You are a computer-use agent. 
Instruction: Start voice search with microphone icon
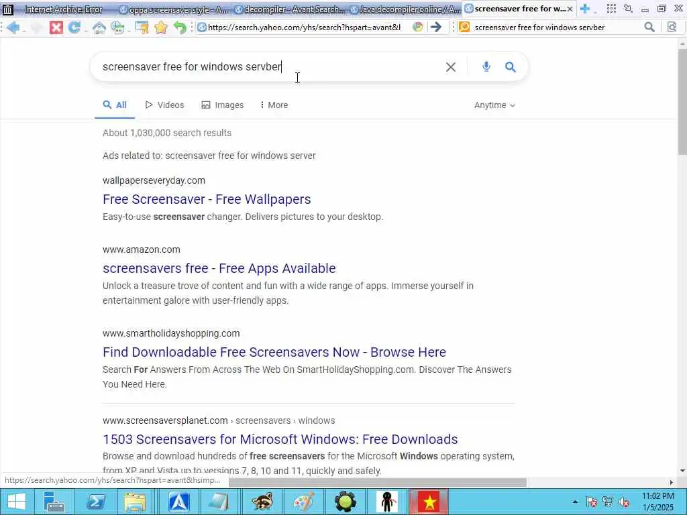486,66
